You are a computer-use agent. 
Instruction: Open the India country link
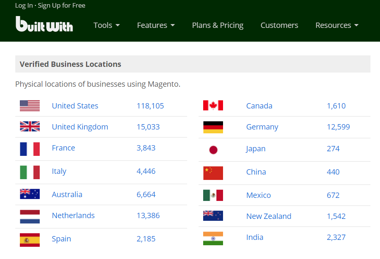(254, 237)
